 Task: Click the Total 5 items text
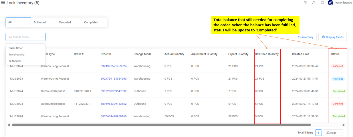click(305, 132)
